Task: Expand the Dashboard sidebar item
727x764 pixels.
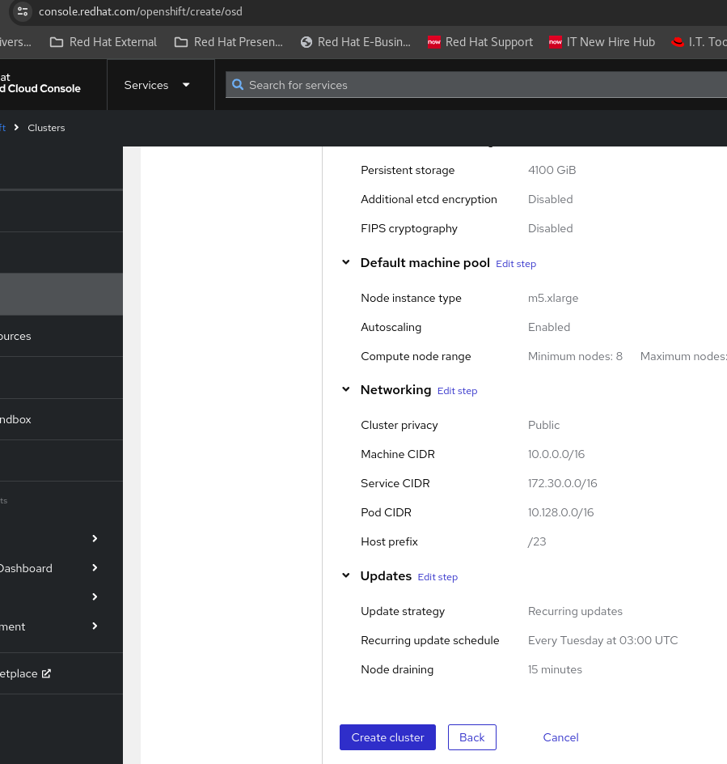Action: (x=95, y=568)
